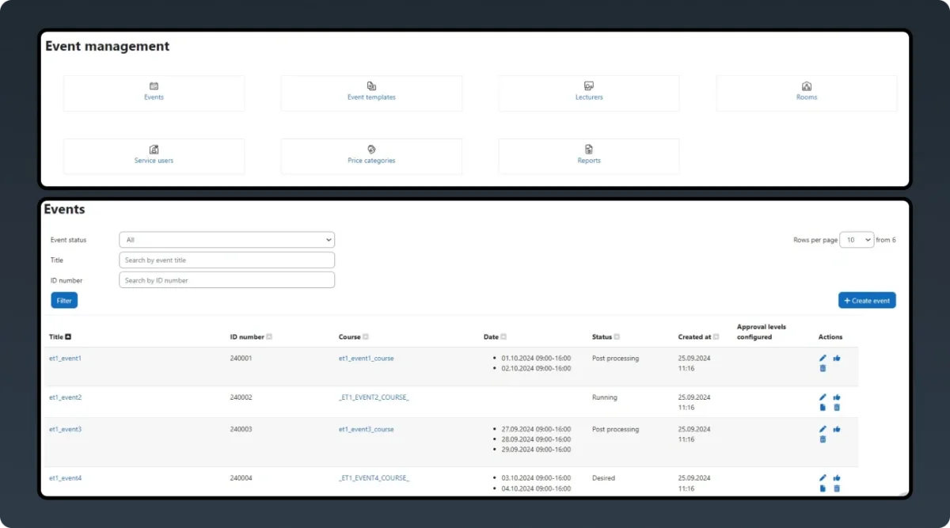Image resolution: width=950 pixels, height=528 pixels.
Task: Open the et1_event3_course link
Action: [366, 429]
